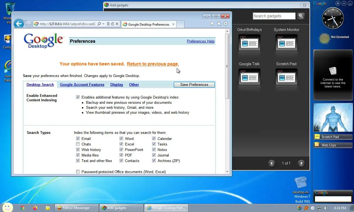Click the gadget search magnifier button
Viewport: 354px width, 212px height.
point(301,16)
